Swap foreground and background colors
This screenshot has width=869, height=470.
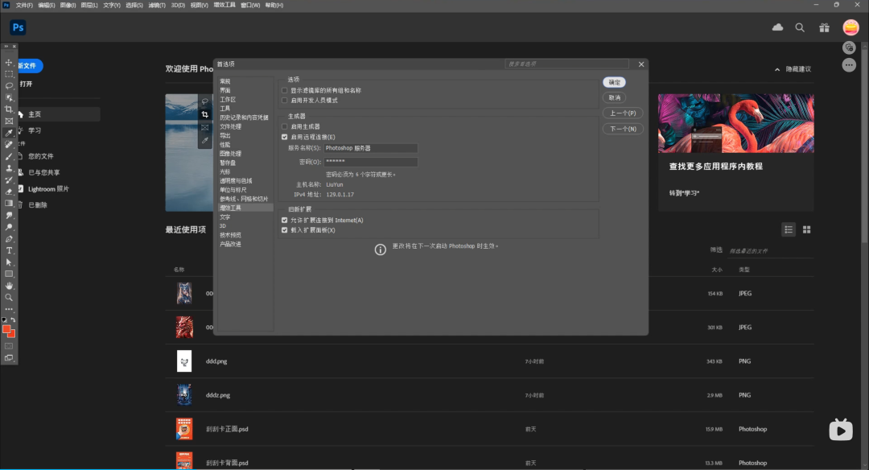coord(14,320)
